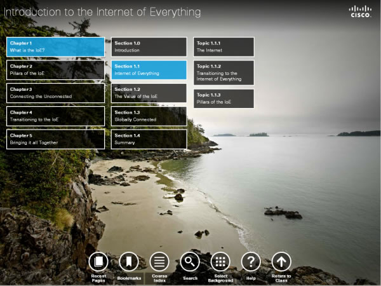Viewport: 381px width, 286px height.
Task: Click the Cisco logo
Action: tap(361, 11)
